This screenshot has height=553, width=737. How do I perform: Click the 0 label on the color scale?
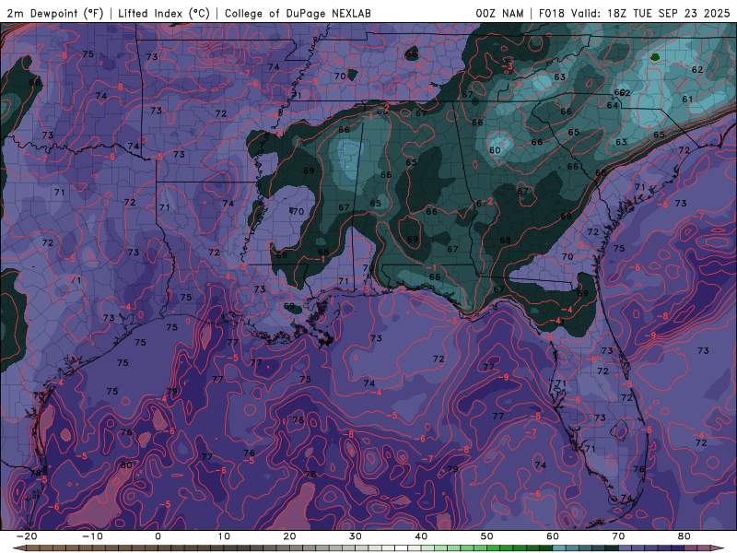158,536
